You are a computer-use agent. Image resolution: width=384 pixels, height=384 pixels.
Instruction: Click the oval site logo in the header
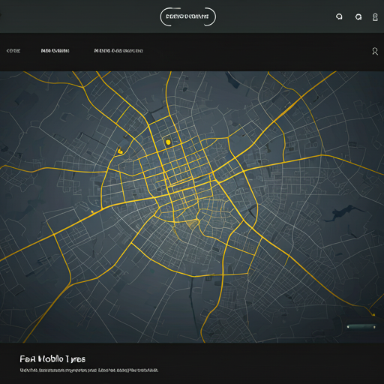pyautogui.click(x=188, y=16)
